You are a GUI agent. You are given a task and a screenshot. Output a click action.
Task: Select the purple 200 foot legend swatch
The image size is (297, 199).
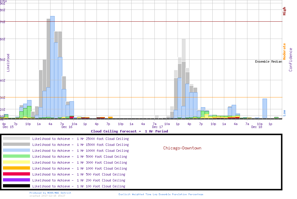[x=16, y=180]
